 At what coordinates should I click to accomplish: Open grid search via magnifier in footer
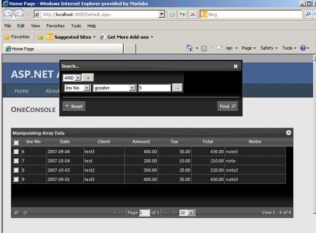point(16,213)
